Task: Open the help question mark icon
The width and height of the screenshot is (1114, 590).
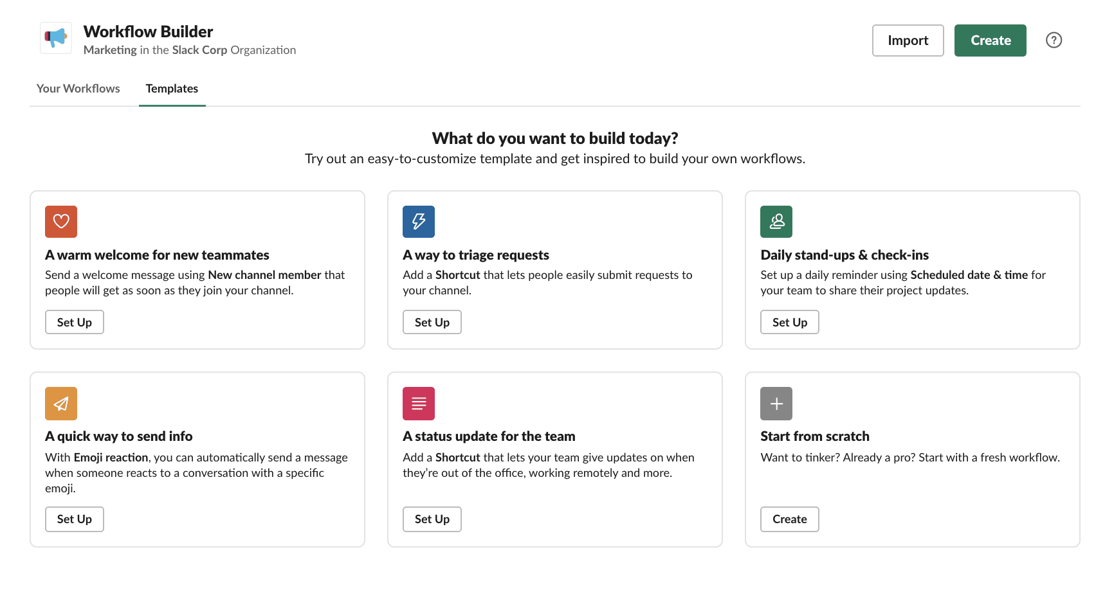Action: (x=1054, y=39)
